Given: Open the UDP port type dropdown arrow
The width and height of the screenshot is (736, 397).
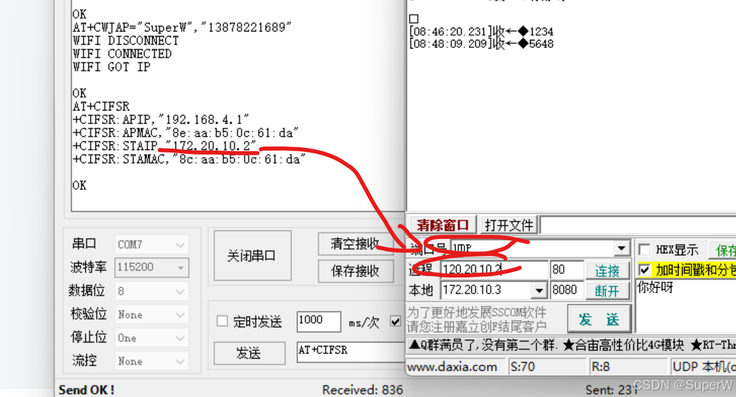Looking at the screenshot, I should [621, 248].
